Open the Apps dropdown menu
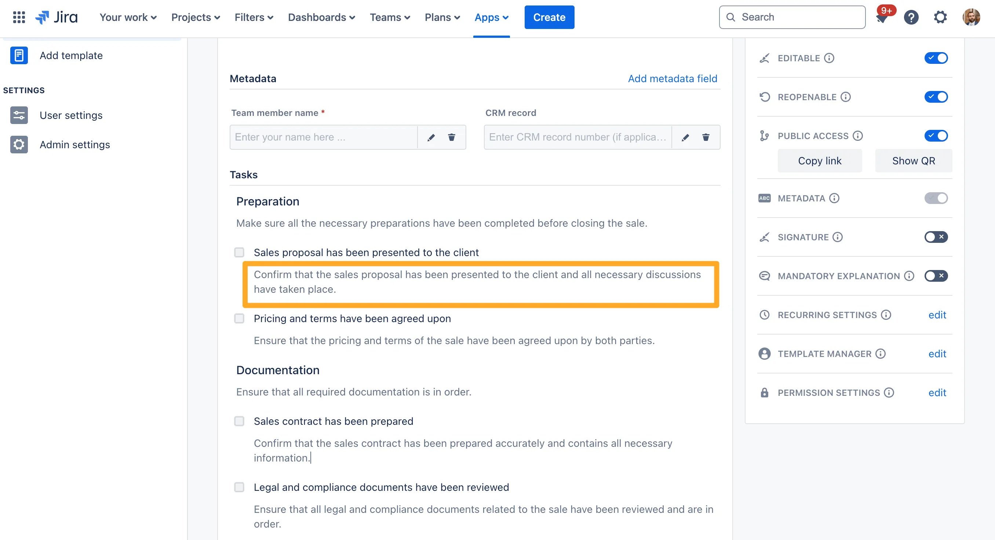This screenshot has height=540, width=995. [x=491, y=17]
